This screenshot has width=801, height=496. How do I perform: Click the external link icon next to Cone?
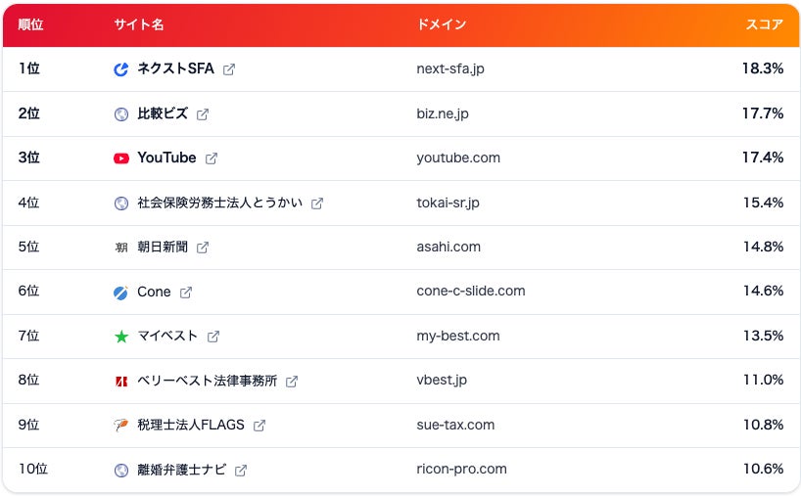point(185,293)
